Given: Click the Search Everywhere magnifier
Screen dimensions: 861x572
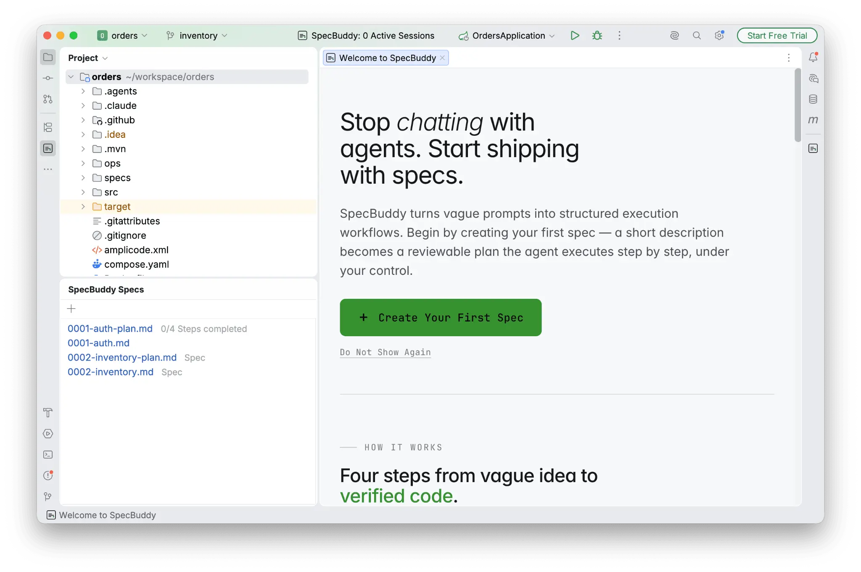Looking at the screenshot, I should (x=697, y=36).
